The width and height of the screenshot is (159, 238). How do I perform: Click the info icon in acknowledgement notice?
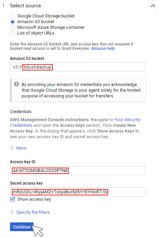(x=17, y=84)
